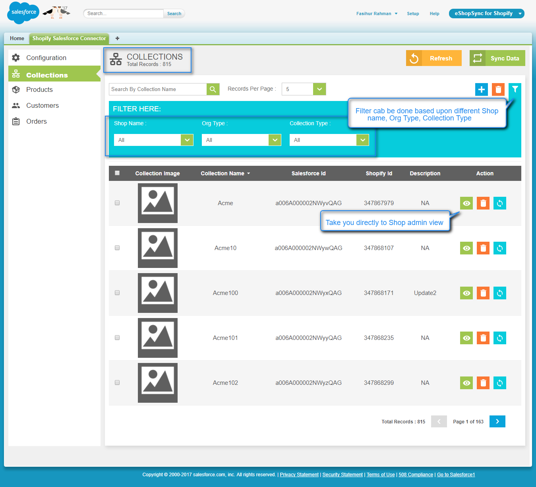Switch to the Home tab
Screen dimensions: 536x487
coord(17,39)
